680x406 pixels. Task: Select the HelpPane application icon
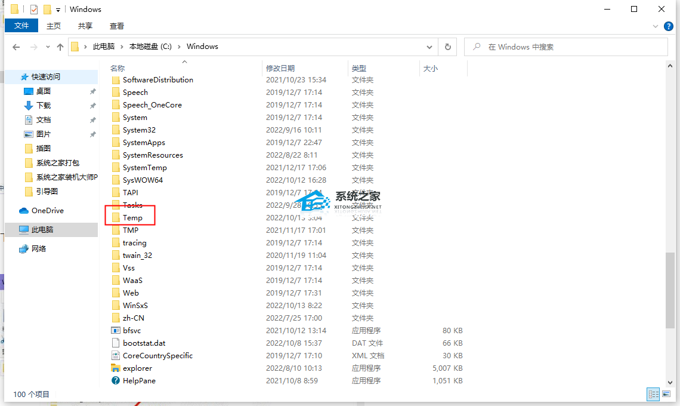(x=116, y=380)
